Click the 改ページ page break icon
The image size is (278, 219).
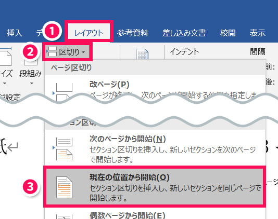pos(64,90)
